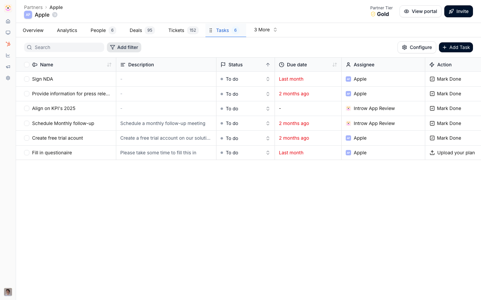Open the Home icon in sidebar
This screenshot has height=300, width=481.
8,21
